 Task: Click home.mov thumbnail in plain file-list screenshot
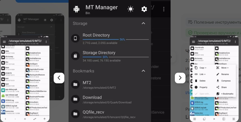click(x=3, y=112)
